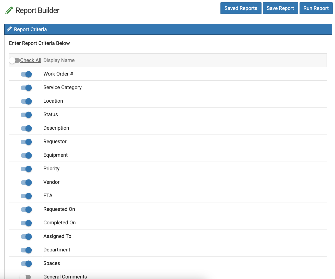Viewport: 335px width, 279px height.
Task: Turn off the Department toggle
Action: (26, 250)
